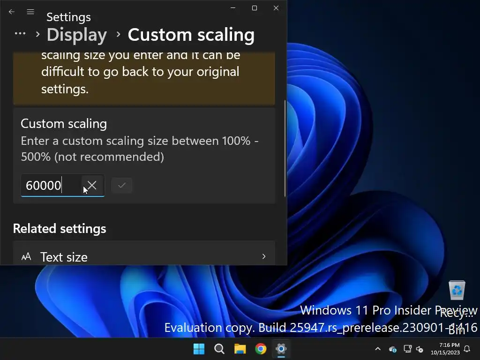Open the Settings hamburger navigation menu
480x360 pixels.
[30, 12]
